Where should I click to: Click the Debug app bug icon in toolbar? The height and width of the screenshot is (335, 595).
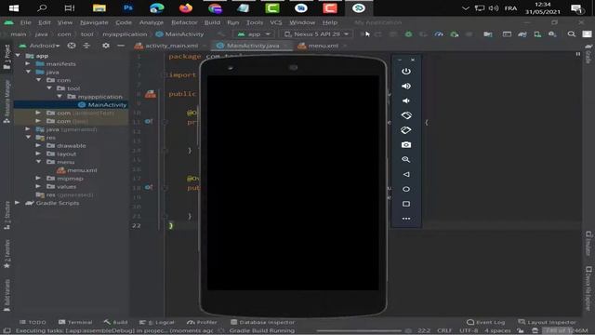click(408, 34)
